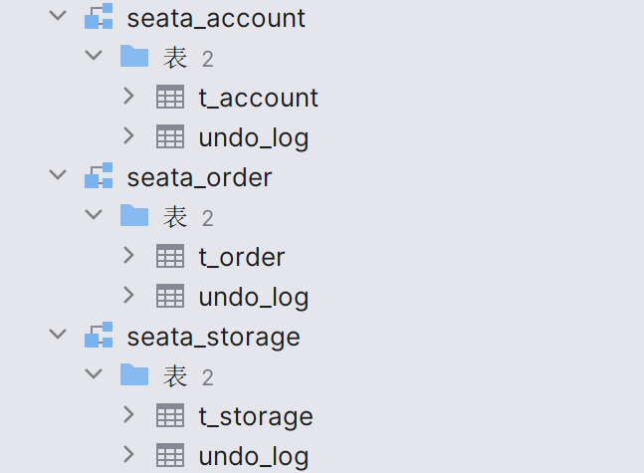
Task: Select the seata_storage schema name
Action: pos(213,338)
